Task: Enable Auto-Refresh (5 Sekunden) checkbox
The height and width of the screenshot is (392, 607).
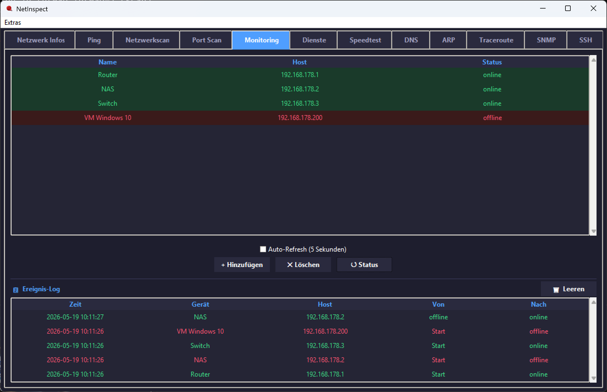Action: 263,249
